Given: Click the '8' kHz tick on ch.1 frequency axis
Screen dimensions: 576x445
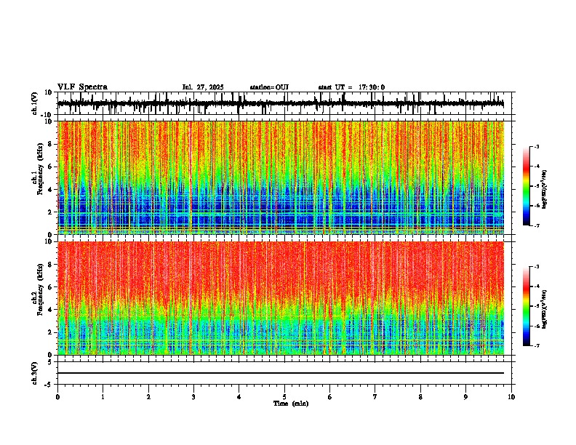Looking at the screenshot, I should point(50,144).
